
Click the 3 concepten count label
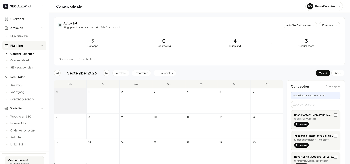click(333, 86)
